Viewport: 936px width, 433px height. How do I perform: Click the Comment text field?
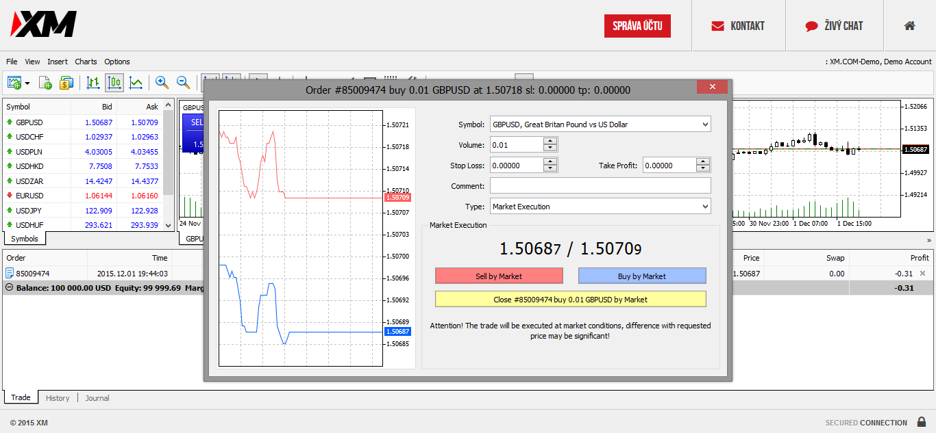pos(600,185)
